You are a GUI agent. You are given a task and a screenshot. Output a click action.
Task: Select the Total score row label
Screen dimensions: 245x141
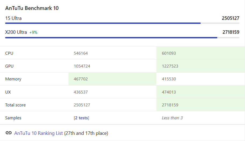16,105
